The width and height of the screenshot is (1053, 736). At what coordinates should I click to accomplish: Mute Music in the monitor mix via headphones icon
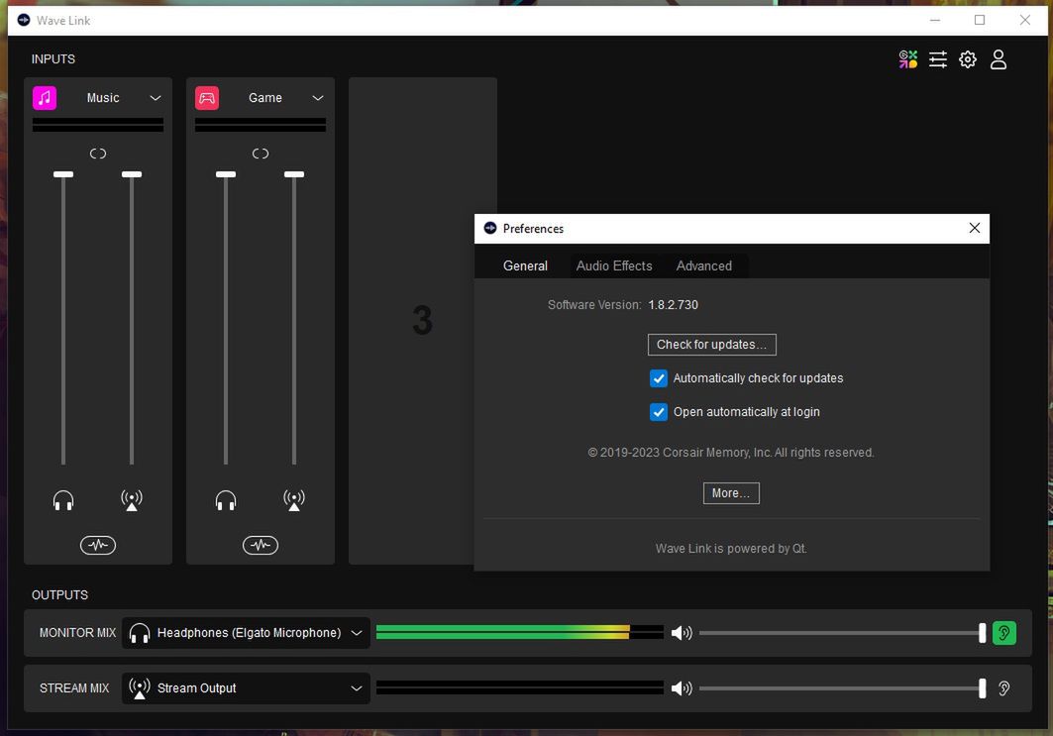(63, 500)
